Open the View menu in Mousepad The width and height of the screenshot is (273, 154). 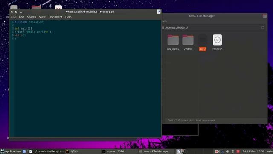point(42,17)
